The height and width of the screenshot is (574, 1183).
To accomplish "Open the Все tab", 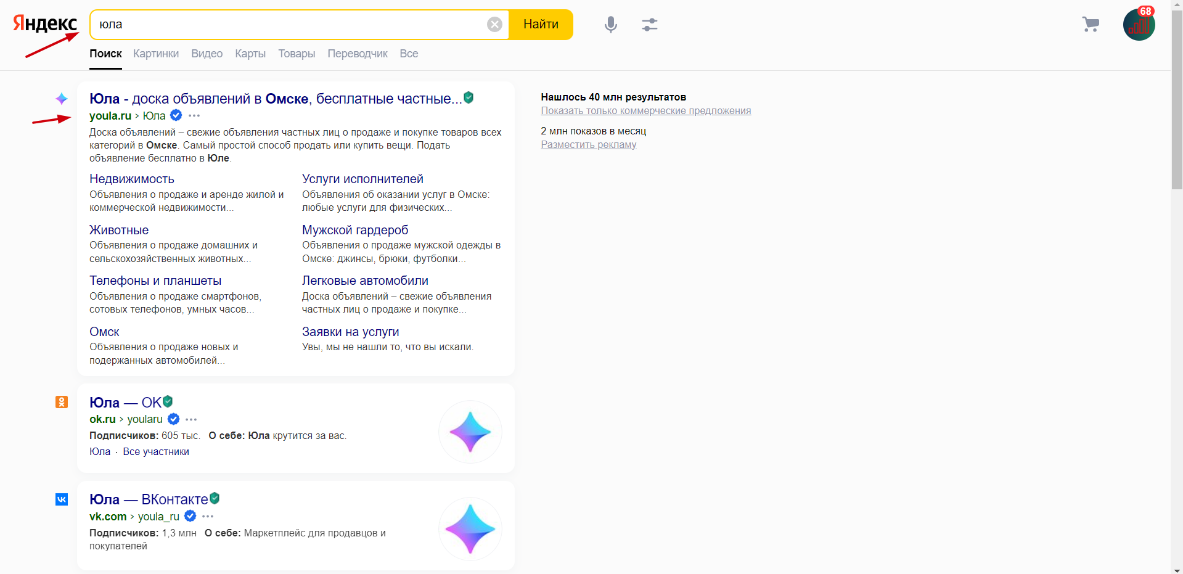I will click(x=409, y=54).
